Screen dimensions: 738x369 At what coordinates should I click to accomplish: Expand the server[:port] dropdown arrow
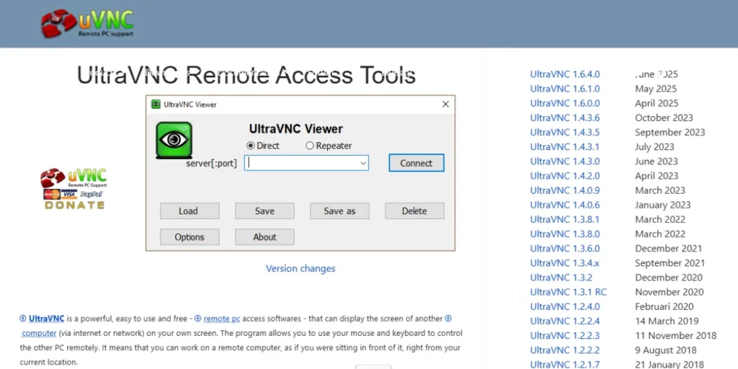[x=363, y=164]
